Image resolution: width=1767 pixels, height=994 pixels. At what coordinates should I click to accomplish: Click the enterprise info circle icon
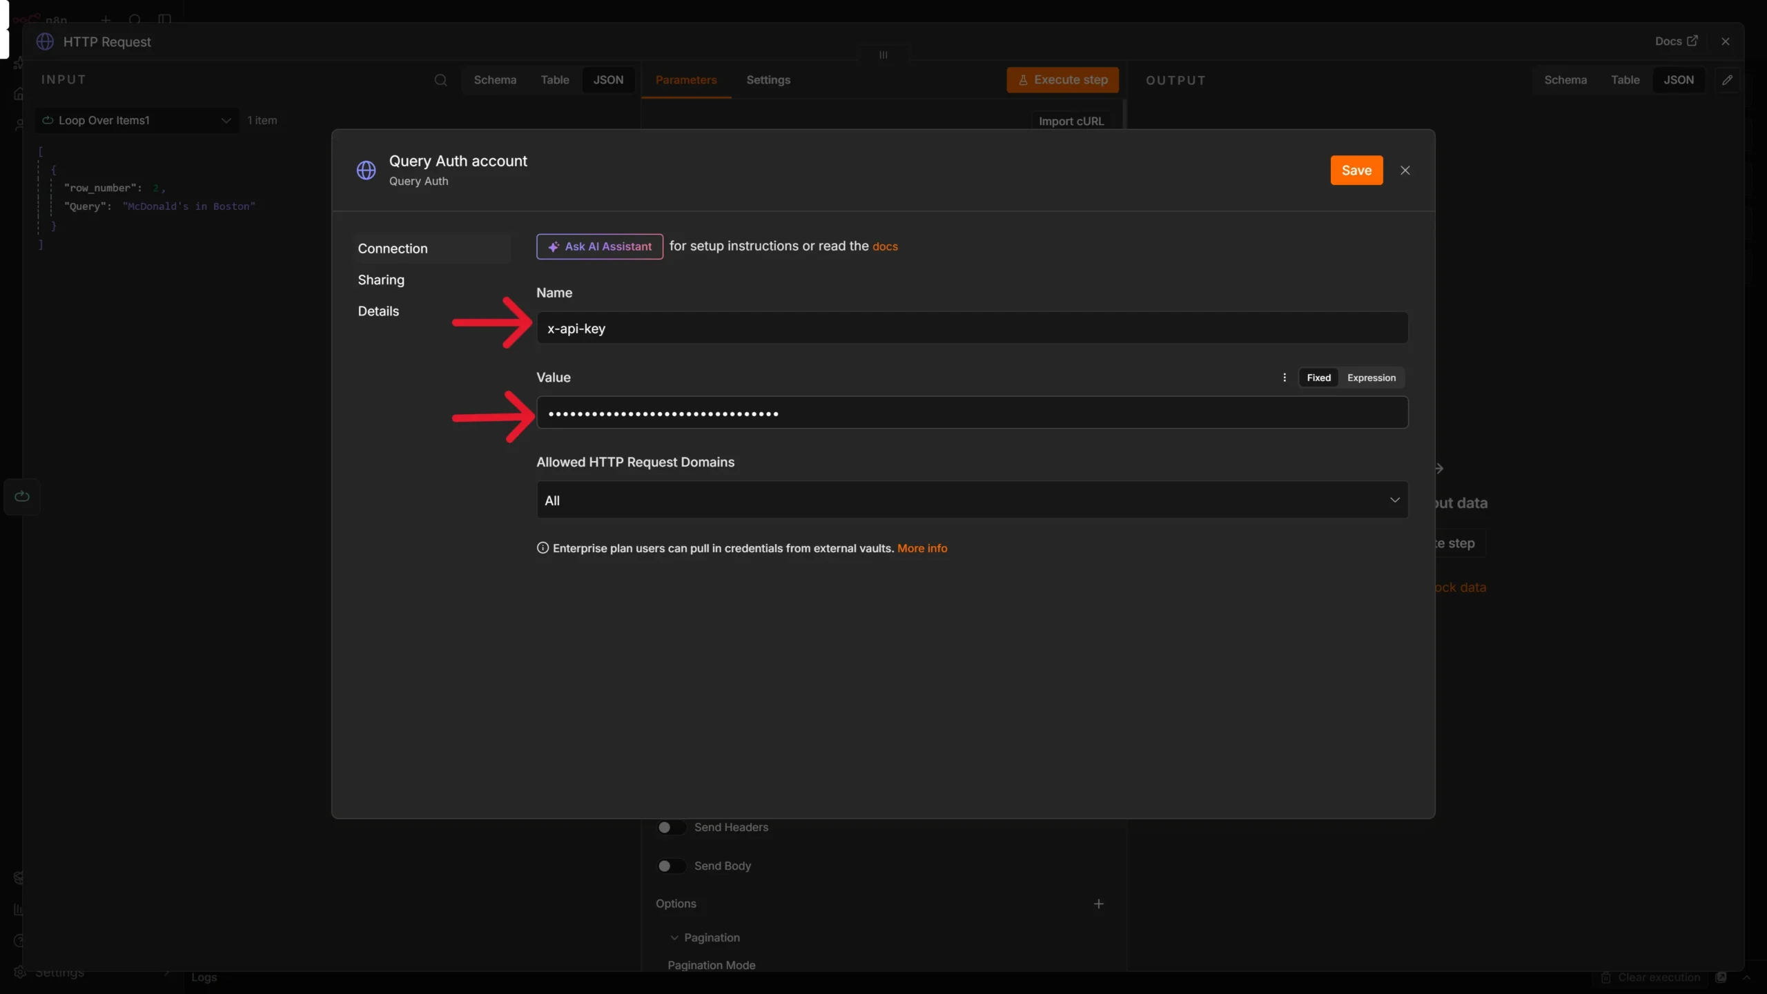click(543, 548)
